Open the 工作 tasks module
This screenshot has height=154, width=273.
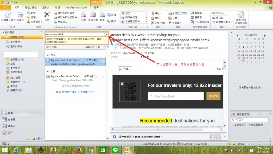(x=22, y=133)
